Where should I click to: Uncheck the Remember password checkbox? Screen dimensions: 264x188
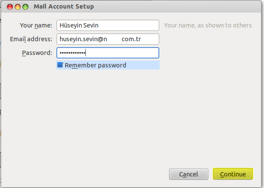[x=60, y=65]
